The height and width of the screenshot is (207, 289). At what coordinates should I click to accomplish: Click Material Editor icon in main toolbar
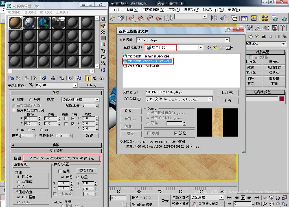tap(264, 18)
